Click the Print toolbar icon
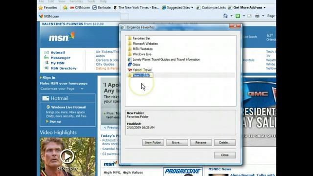The height and width of the screenshot is (176, 313). (x=257, y=16)
